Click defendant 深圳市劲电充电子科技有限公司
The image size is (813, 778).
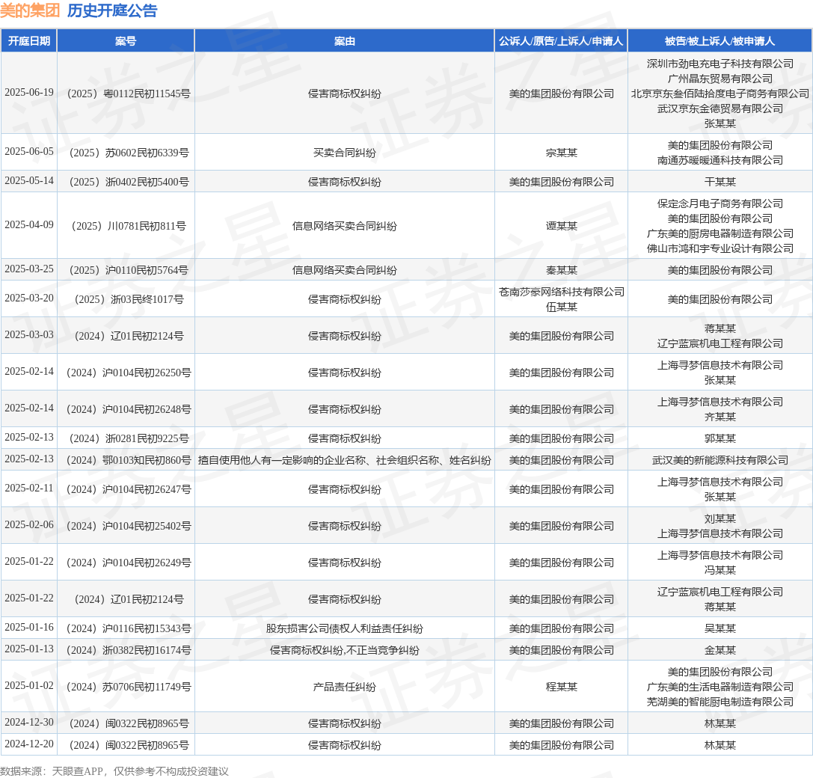click(720, 64)
